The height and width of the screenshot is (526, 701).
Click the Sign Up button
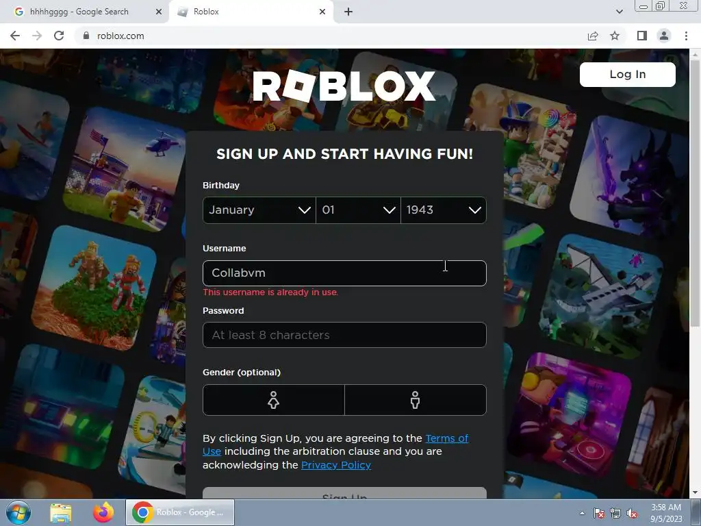pos(344,493)
